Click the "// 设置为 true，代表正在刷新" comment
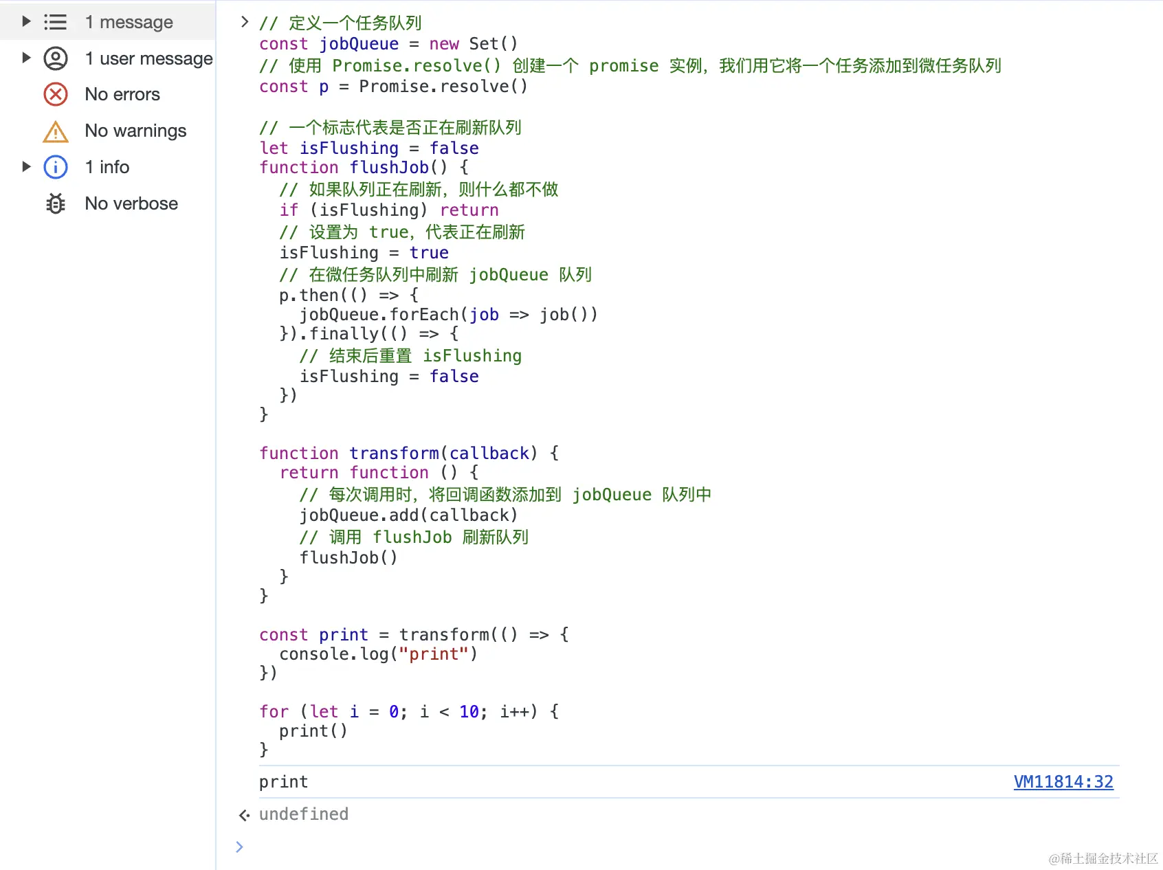The image size is (1163, 870). [402, 232]
